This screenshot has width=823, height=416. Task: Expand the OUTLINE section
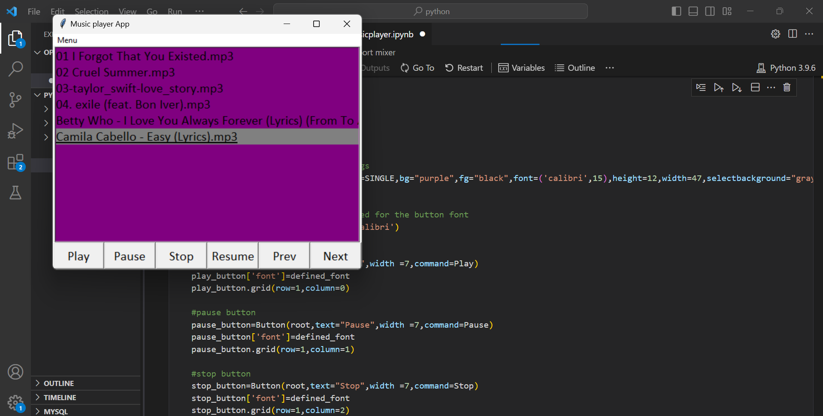point(59,383)
